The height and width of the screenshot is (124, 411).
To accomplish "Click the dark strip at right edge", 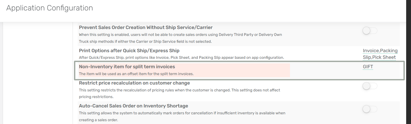I will (408, 62).
